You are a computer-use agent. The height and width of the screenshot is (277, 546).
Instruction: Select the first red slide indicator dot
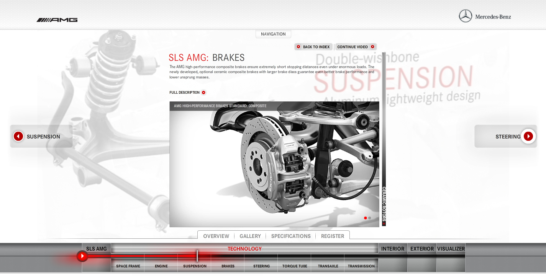[366, 218]
